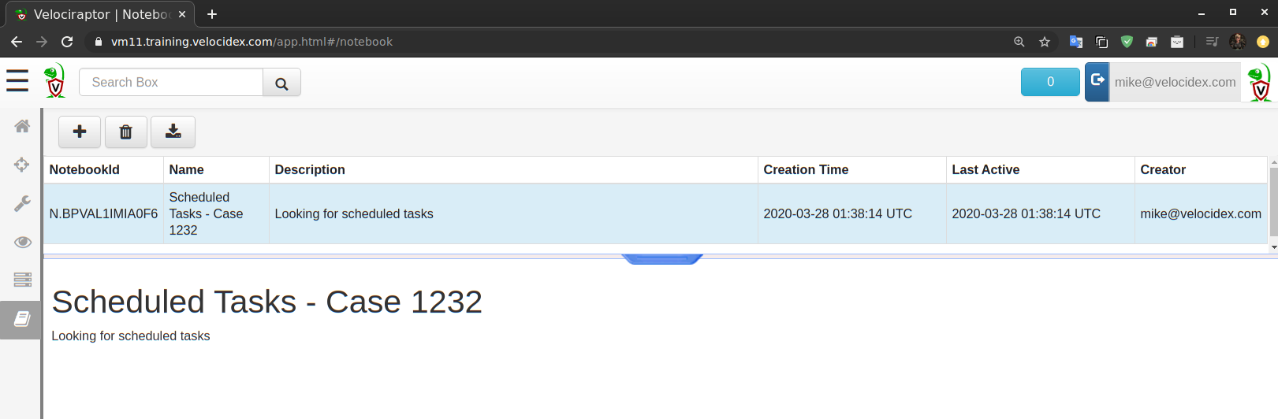Open the hamburger navigation menu
1278x419 pixels.
point(17,81)
